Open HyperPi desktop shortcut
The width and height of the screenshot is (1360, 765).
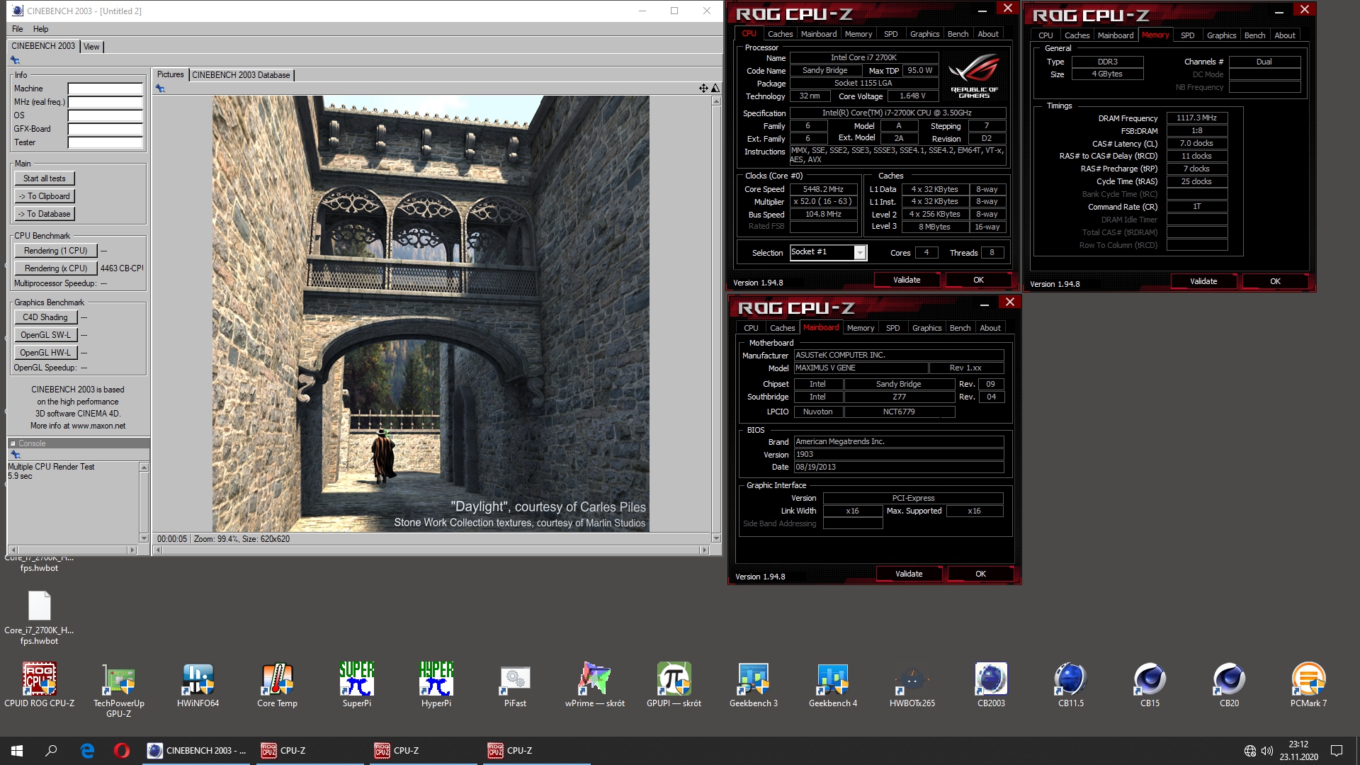point(436,684)
